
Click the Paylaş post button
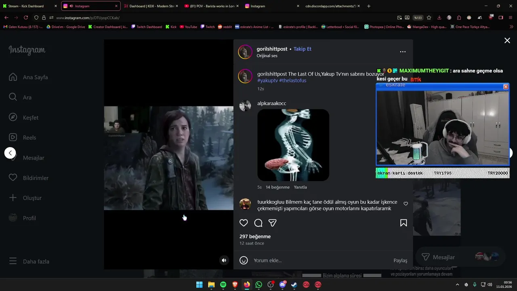(x=400, y=261)
